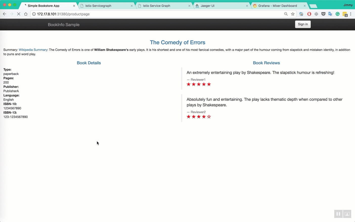Viewport: 355px width, 222px height.
Task: Click the BookInfo Sample navbar brand
Action: 64,25
